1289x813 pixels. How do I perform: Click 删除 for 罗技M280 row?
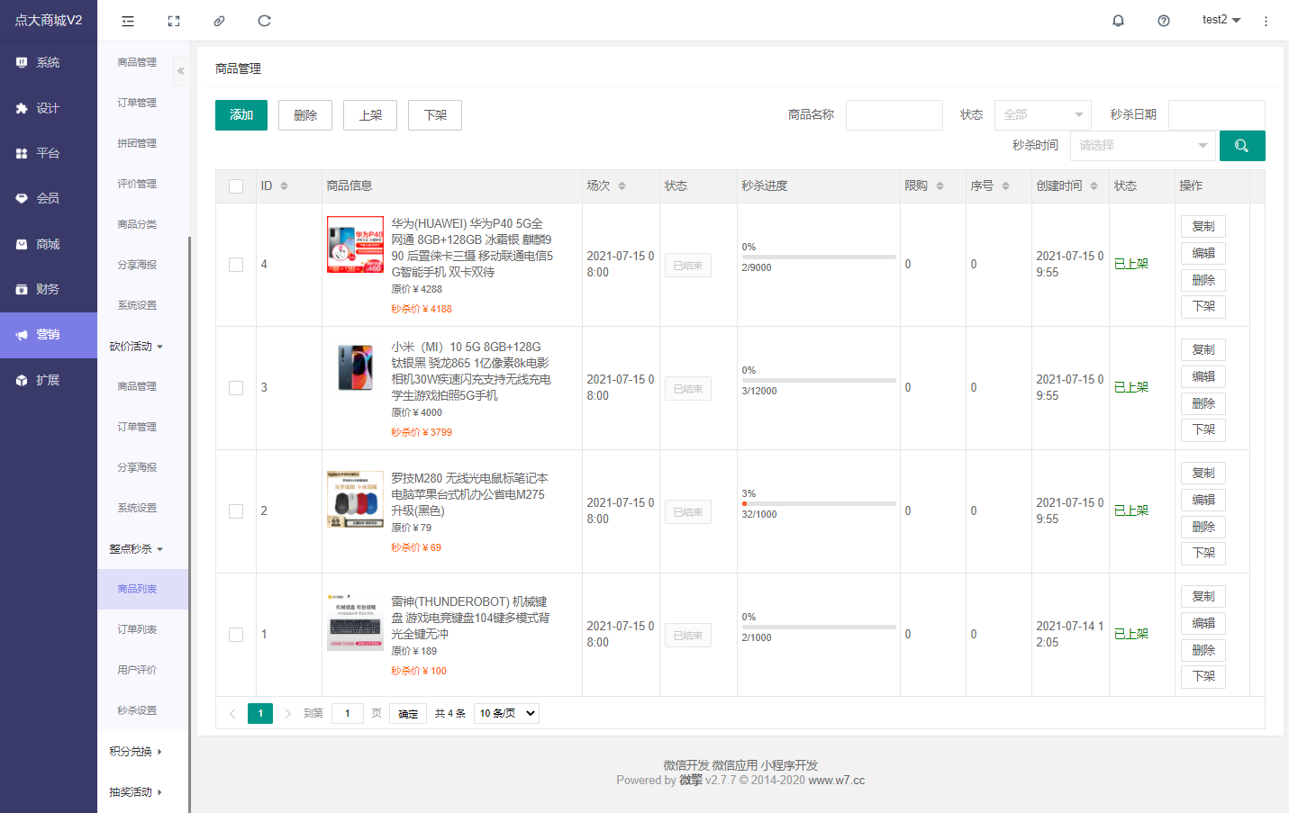click(x=1203, y=527)
